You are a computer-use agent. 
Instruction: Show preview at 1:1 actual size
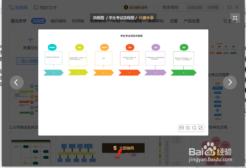click(x=182, y=128)
